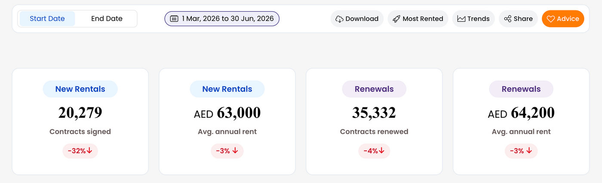Click Renewals badge above 35,332
The width and height of the screenshot is (602, 183).
374,89
